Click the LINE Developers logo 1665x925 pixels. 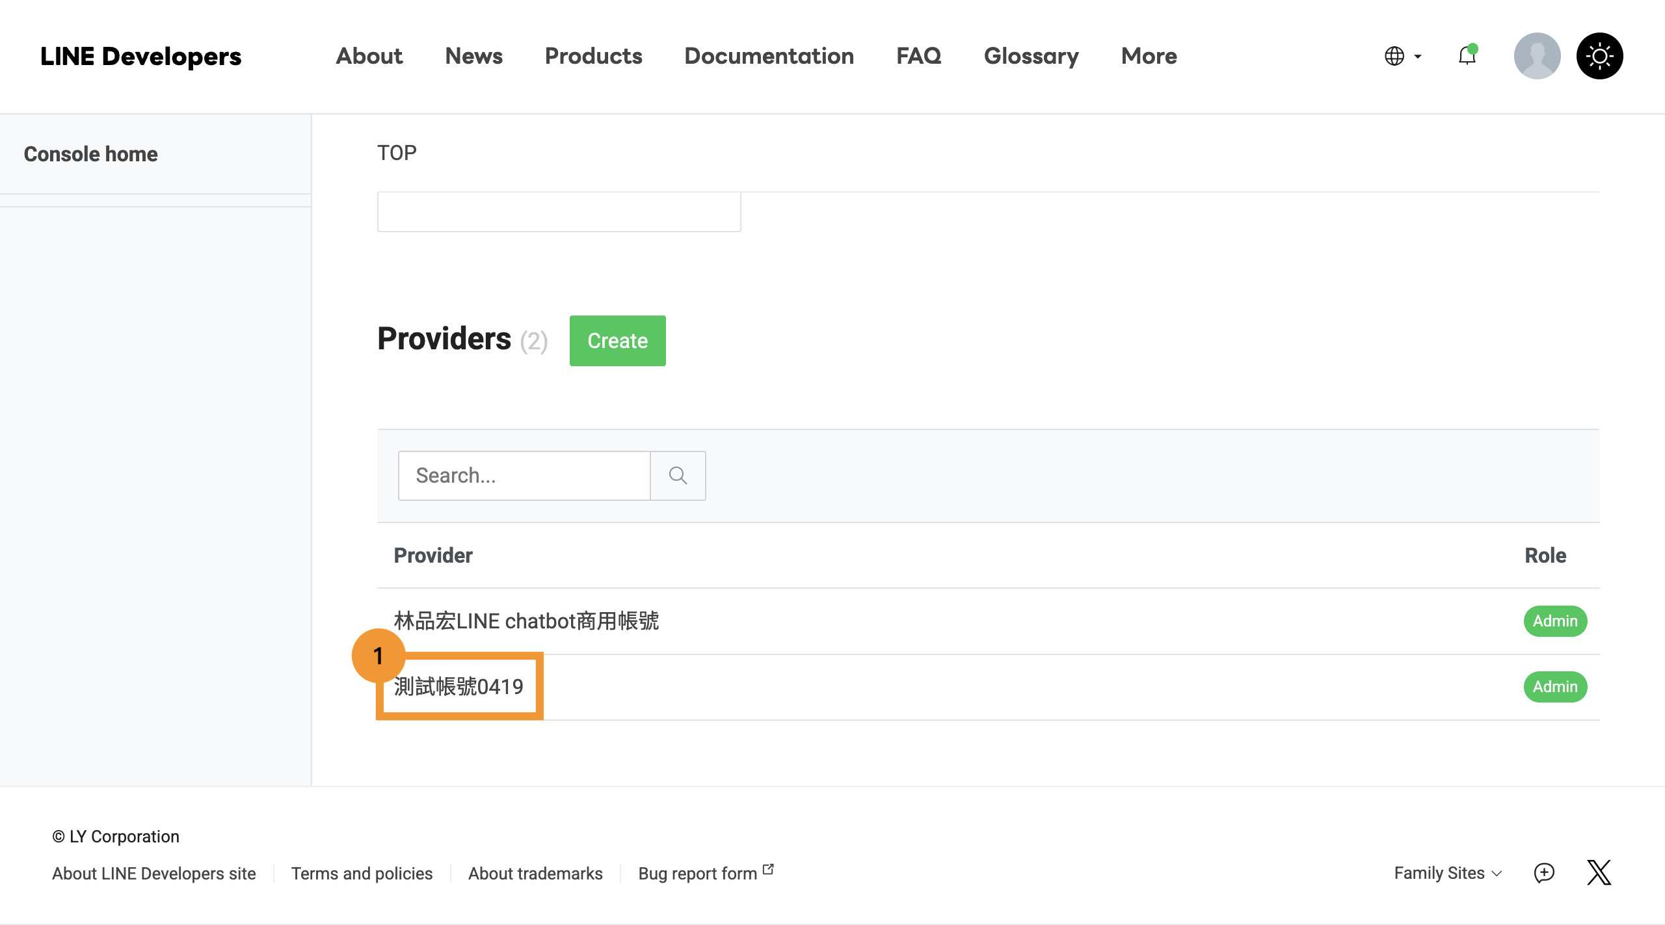coord(140,56)
